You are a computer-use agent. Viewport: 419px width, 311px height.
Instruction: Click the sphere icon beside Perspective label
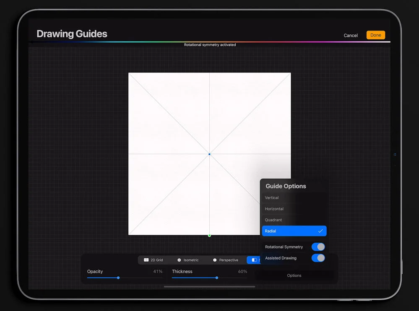pos(214,260)
